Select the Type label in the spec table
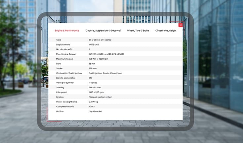The width and height of the screenshot is (243, 143). 59,40
